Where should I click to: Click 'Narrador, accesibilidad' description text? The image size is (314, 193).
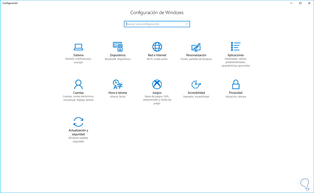click(196, 97)
